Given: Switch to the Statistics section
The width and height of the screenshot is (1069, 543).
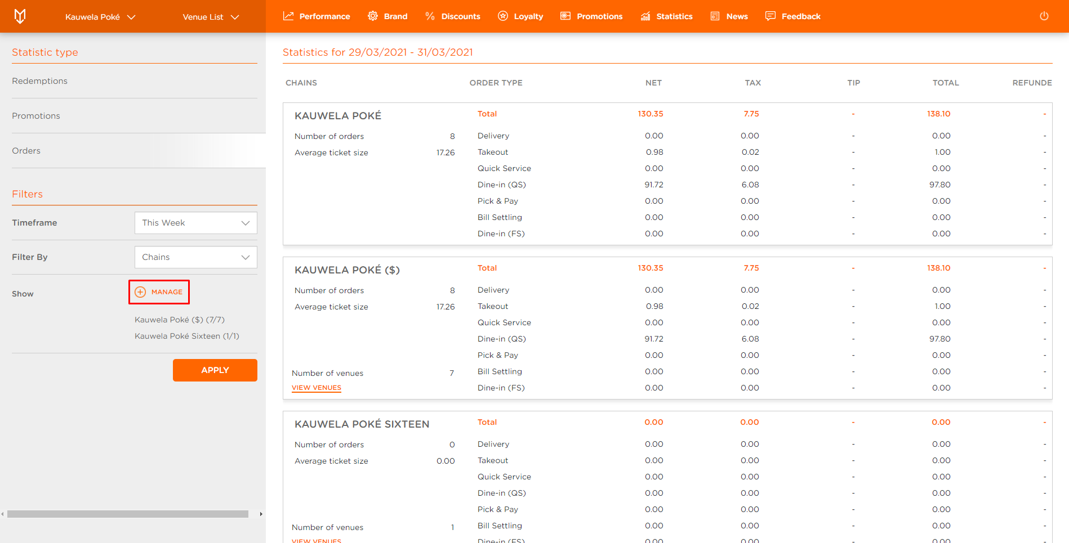Looking at the screenshot, I should 666,16.
